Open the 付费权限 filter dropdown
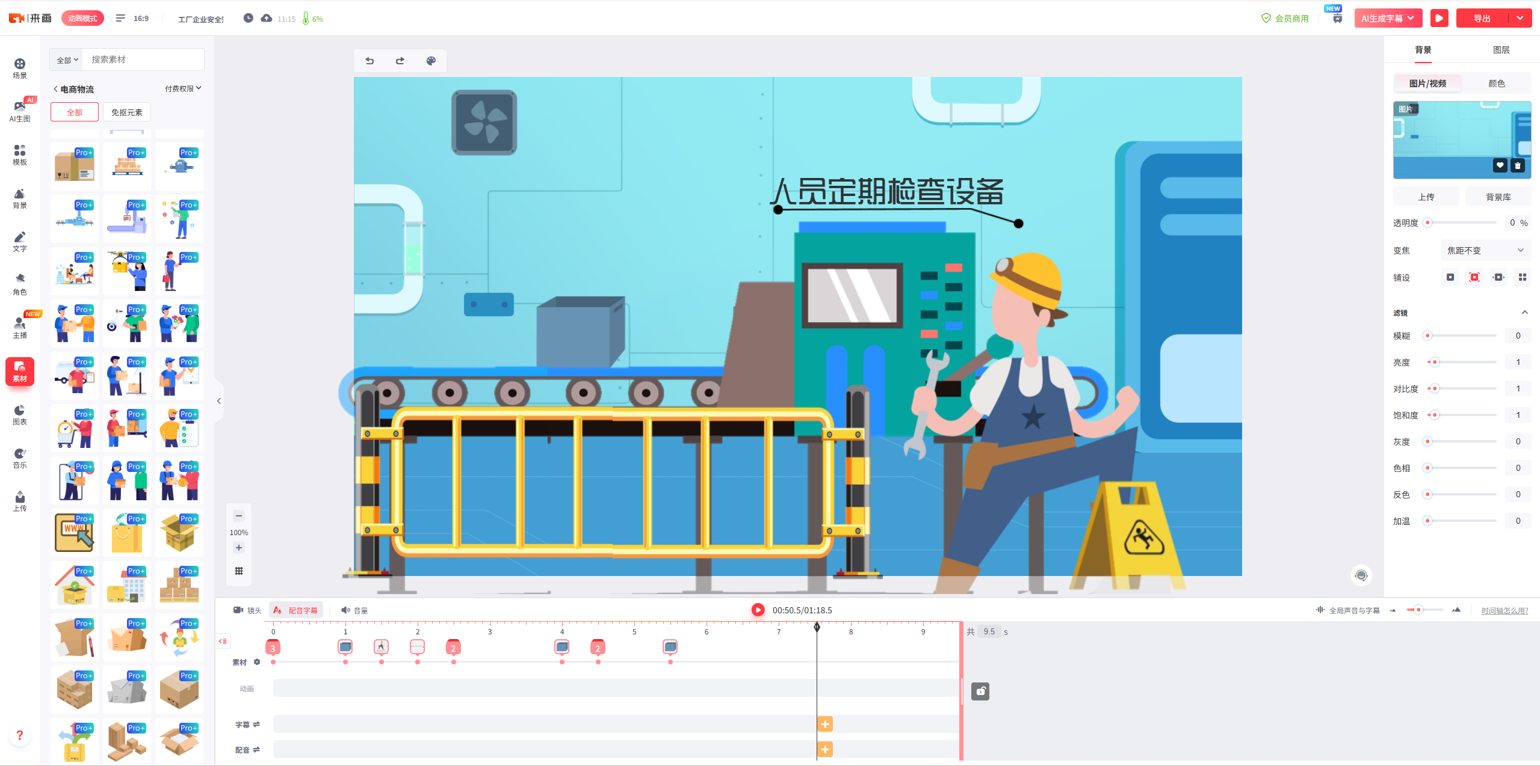 coord(183,88)
